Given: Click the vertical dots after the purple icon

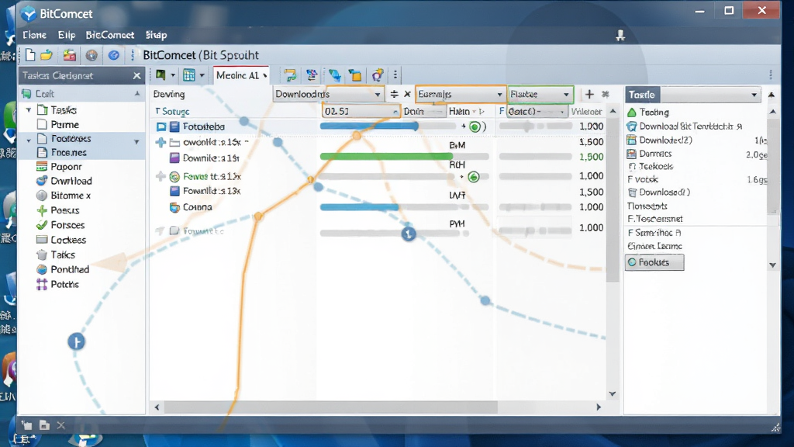Looking at the screenshot, I should (395, 75).
